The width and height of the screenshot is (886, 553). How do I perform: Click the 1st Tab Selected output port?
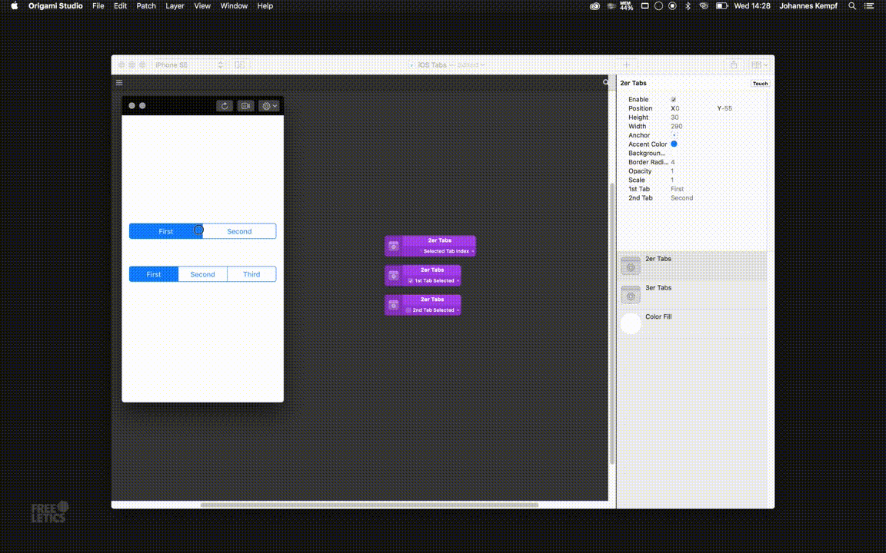click(458, 280)
